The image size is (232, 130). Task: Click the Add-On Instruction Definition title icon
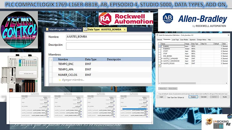coord(158,35)
